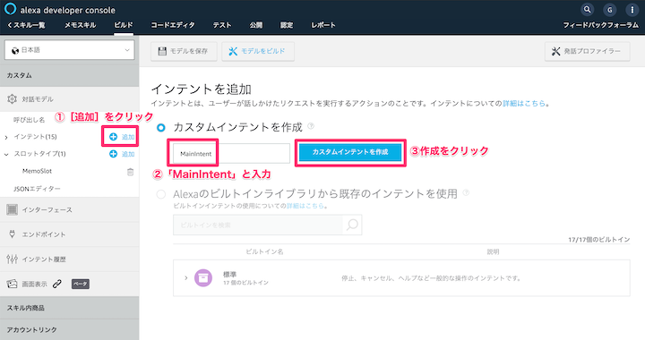Expand the インテント(15) tree node
This screenshot has height=340, width=645.
(6, 137)
